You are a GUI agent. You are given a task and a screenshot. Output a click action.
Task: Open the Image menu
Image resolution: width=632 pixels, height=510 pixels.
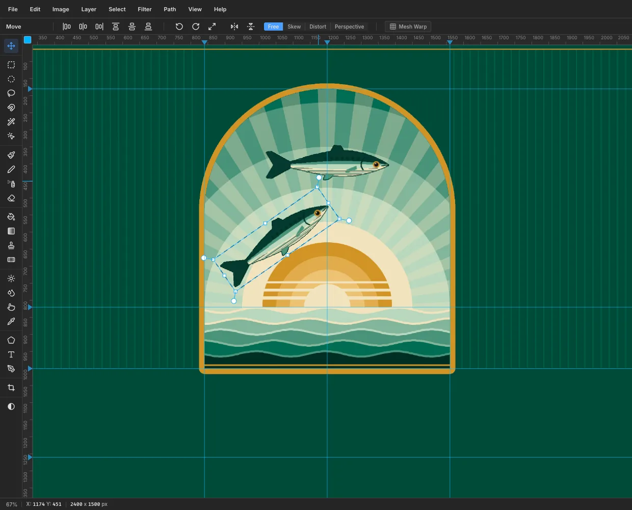click(x=61, y=9)
